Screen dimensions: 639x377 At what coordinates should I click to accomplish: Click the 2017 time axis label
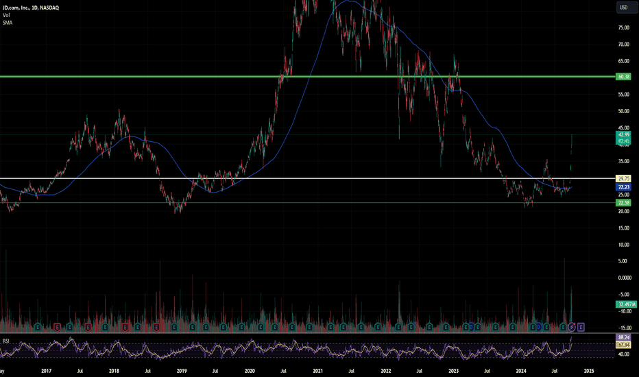[x=46, y=371]
